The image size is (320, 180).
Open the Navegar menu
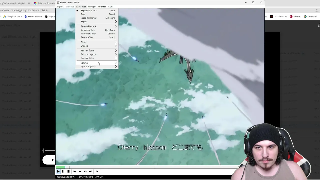point(92,7)
